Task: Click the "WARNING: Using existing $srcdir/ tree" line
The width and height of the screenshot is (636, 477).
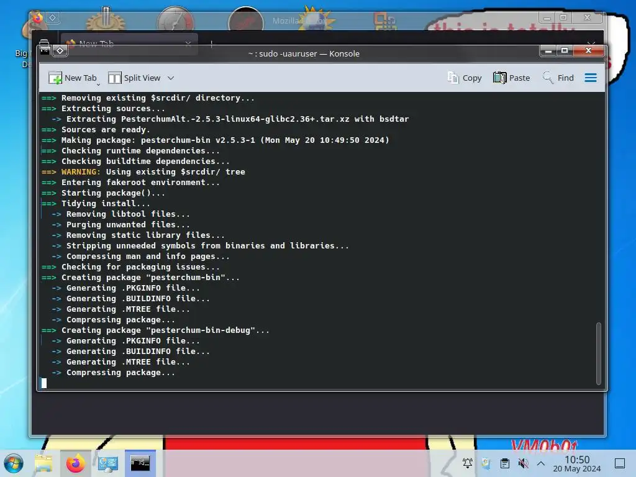Action: [x=143, y=172]
